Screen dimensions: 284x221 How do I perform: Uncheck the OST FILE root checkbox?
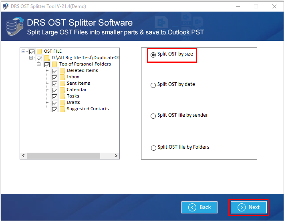32,52
